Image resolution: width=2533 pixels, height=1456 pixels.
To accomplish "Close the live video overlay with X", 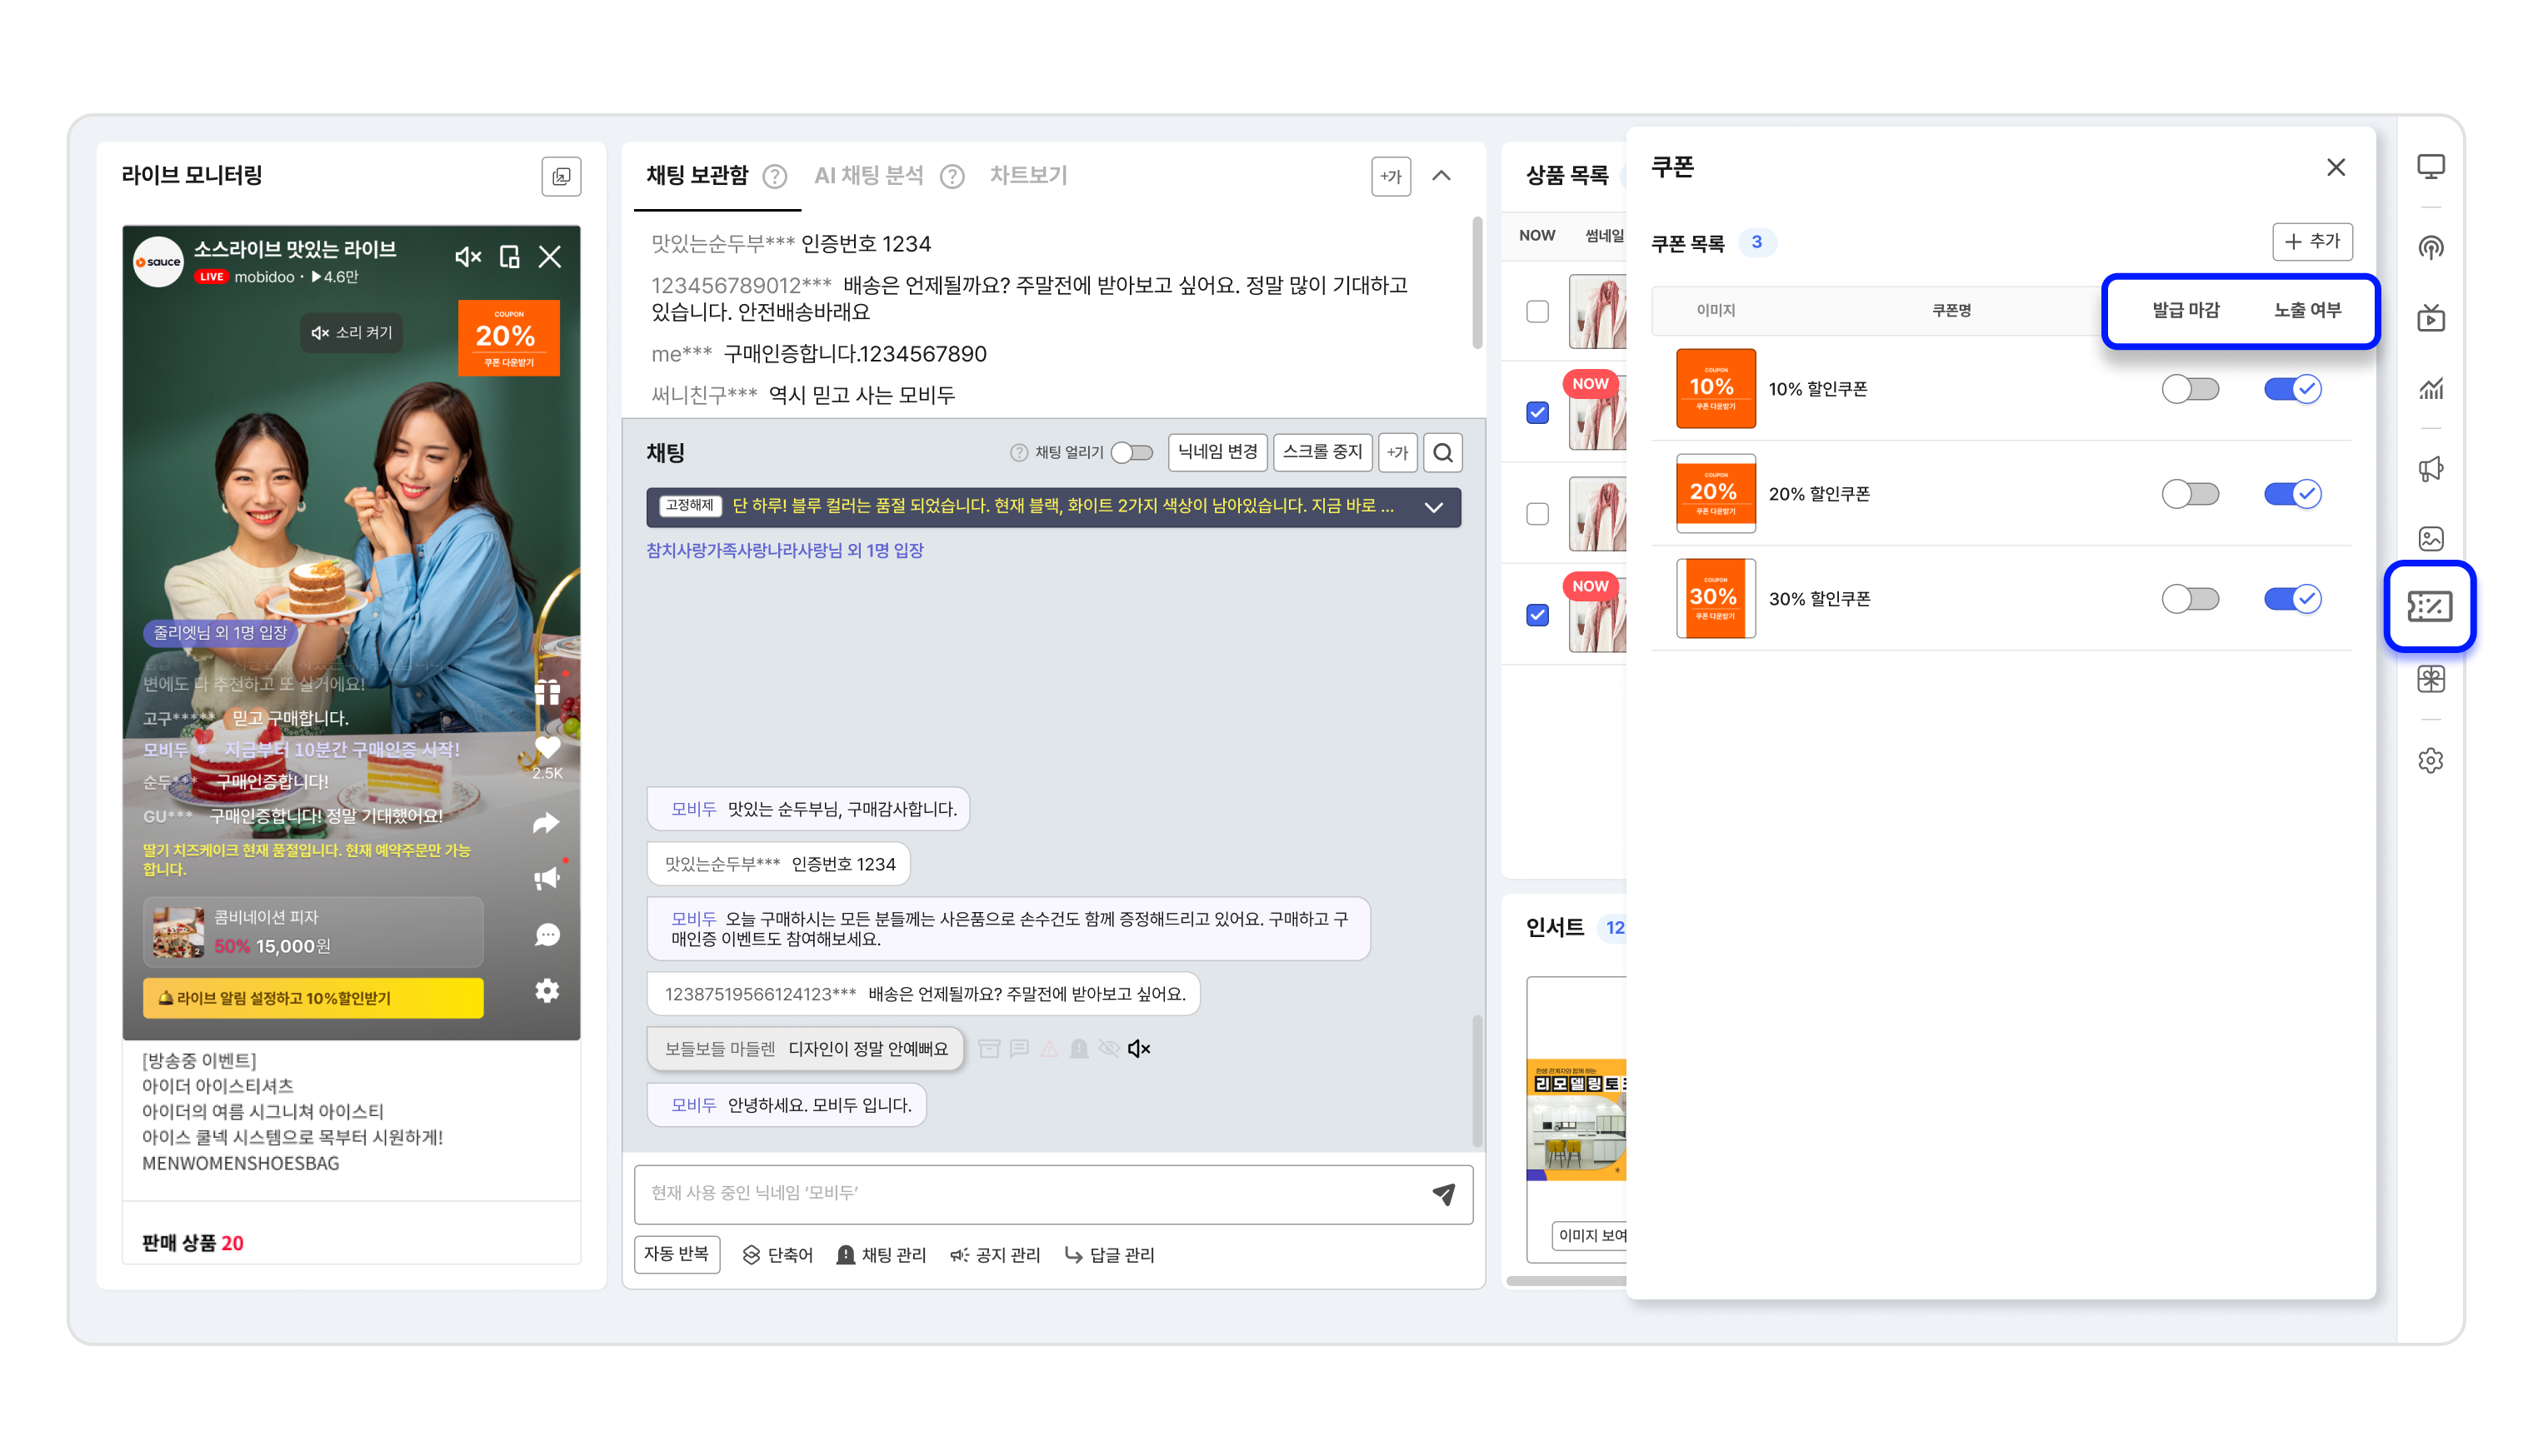I will (550, 257).
